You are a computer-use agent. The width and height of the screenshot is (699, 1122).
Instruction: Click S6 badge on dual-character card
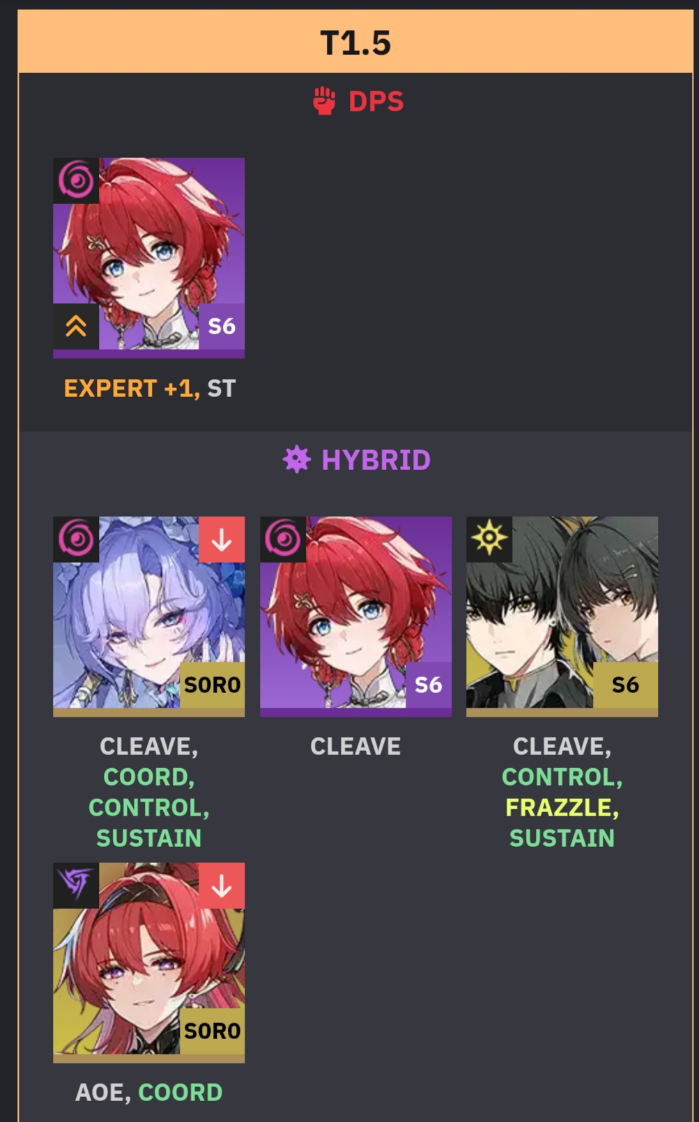(x=625, y=685)
